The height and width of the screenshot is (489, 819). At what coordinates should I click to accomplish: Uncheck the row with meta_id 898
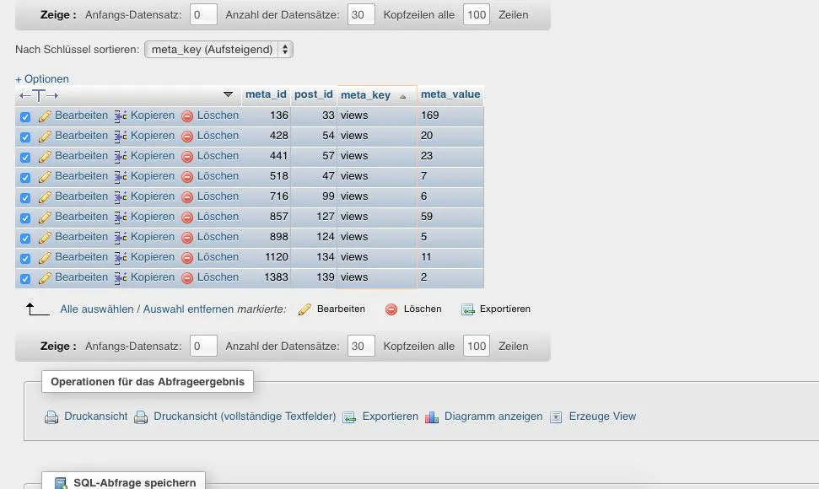(x=25, y=239)
